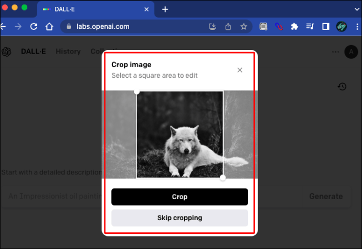Click the black Crop button

[179, 197]
